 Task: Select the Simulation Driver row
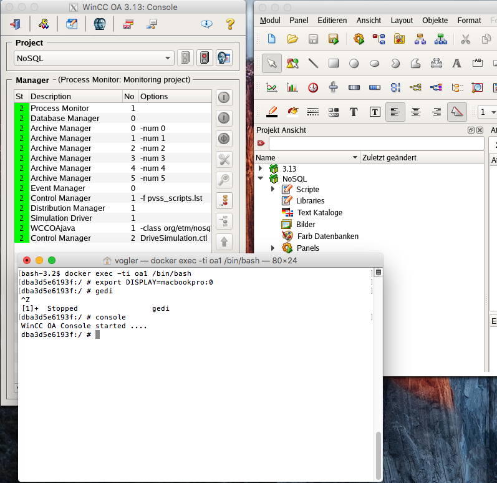[x=112, y=218]
